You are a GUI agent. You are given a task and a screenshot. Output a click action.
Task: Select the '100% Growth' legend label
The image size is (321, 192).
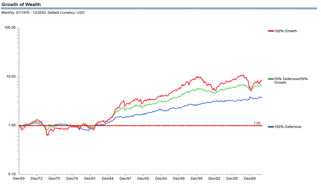(x=286, y=31)
